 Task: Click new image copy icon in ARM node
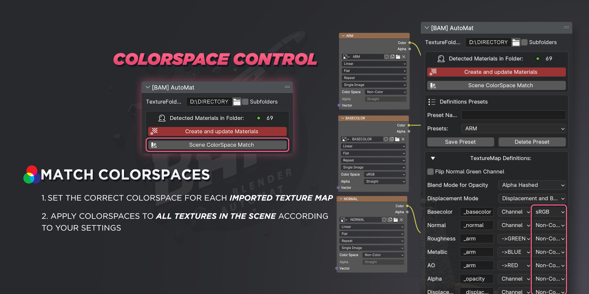[392, 57]
